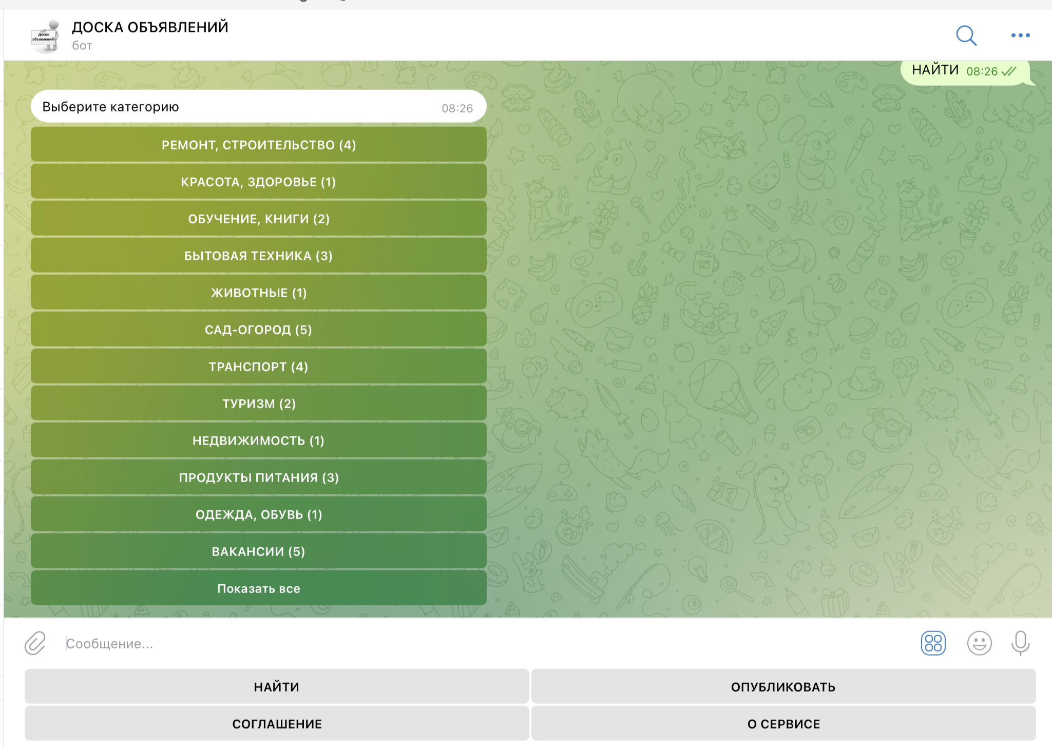Select category РЕМОНТ, СТРОИТЕЛЬСТВО (4)
The width and height of the screenshot is (1052, 748).
click(258, 145)
